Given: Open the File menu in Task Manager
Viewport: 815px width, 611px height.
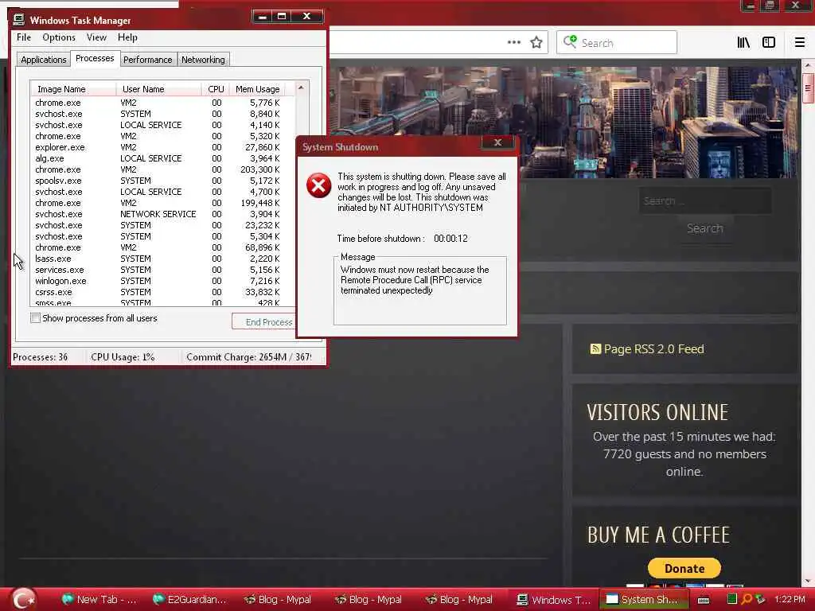Looking at the screenshot, I should (x=23, y=37).
